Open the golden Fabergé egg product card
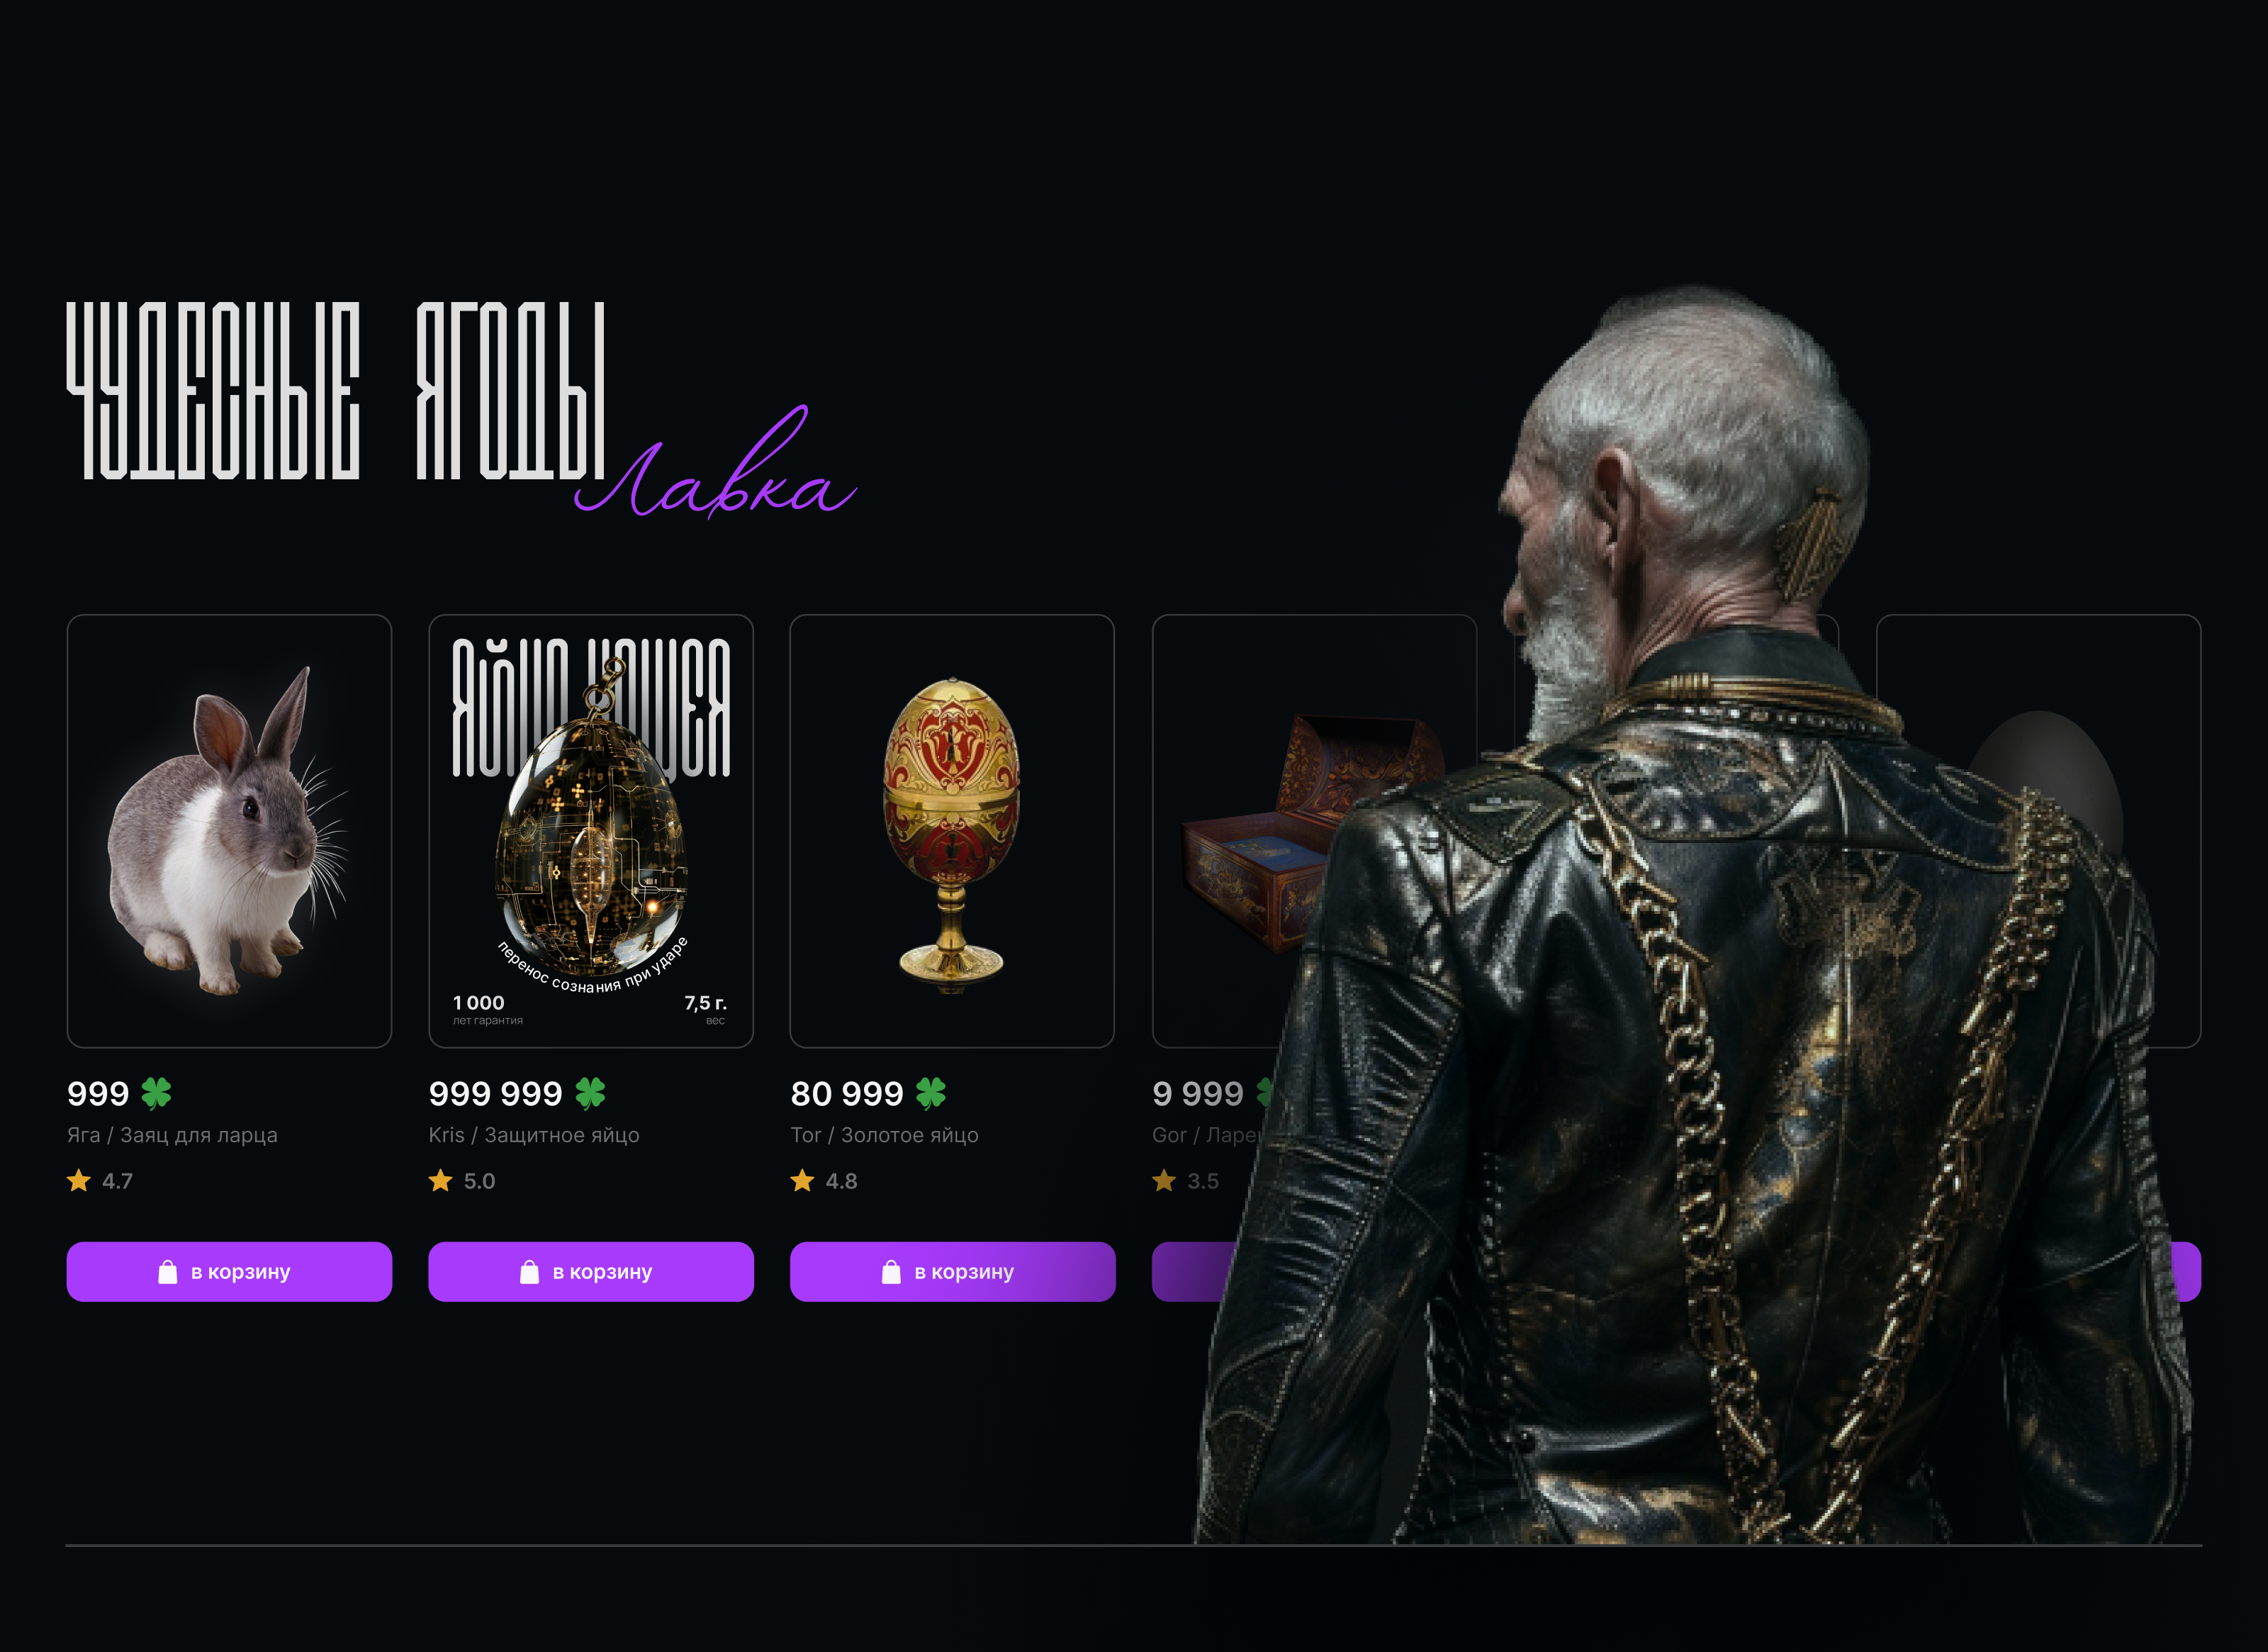Viewport: 2268px width, 1652px height. tap(952, 832)
